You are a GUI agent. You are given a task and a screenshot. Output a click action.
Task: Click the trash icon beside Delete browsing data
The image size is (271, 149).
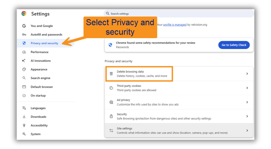(x=111, y=74)
